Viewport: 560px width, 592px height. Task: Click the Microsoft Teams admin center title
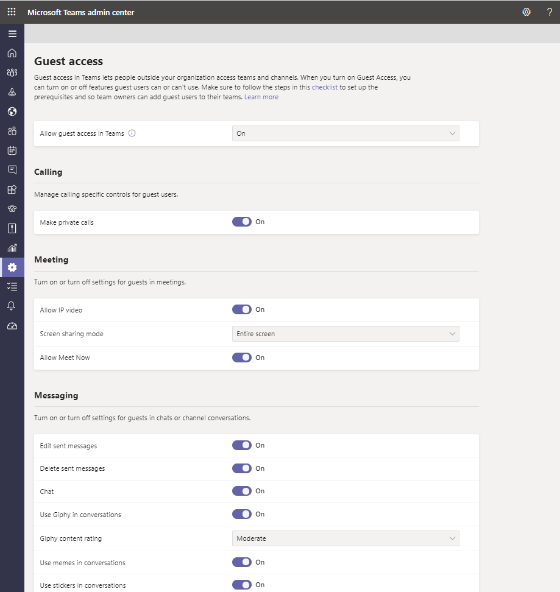tap(81, 12)
